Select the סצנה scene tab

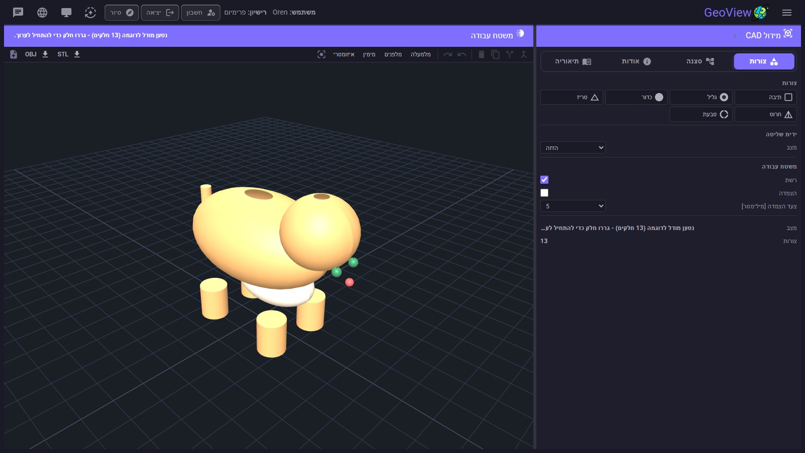[700, 61]
